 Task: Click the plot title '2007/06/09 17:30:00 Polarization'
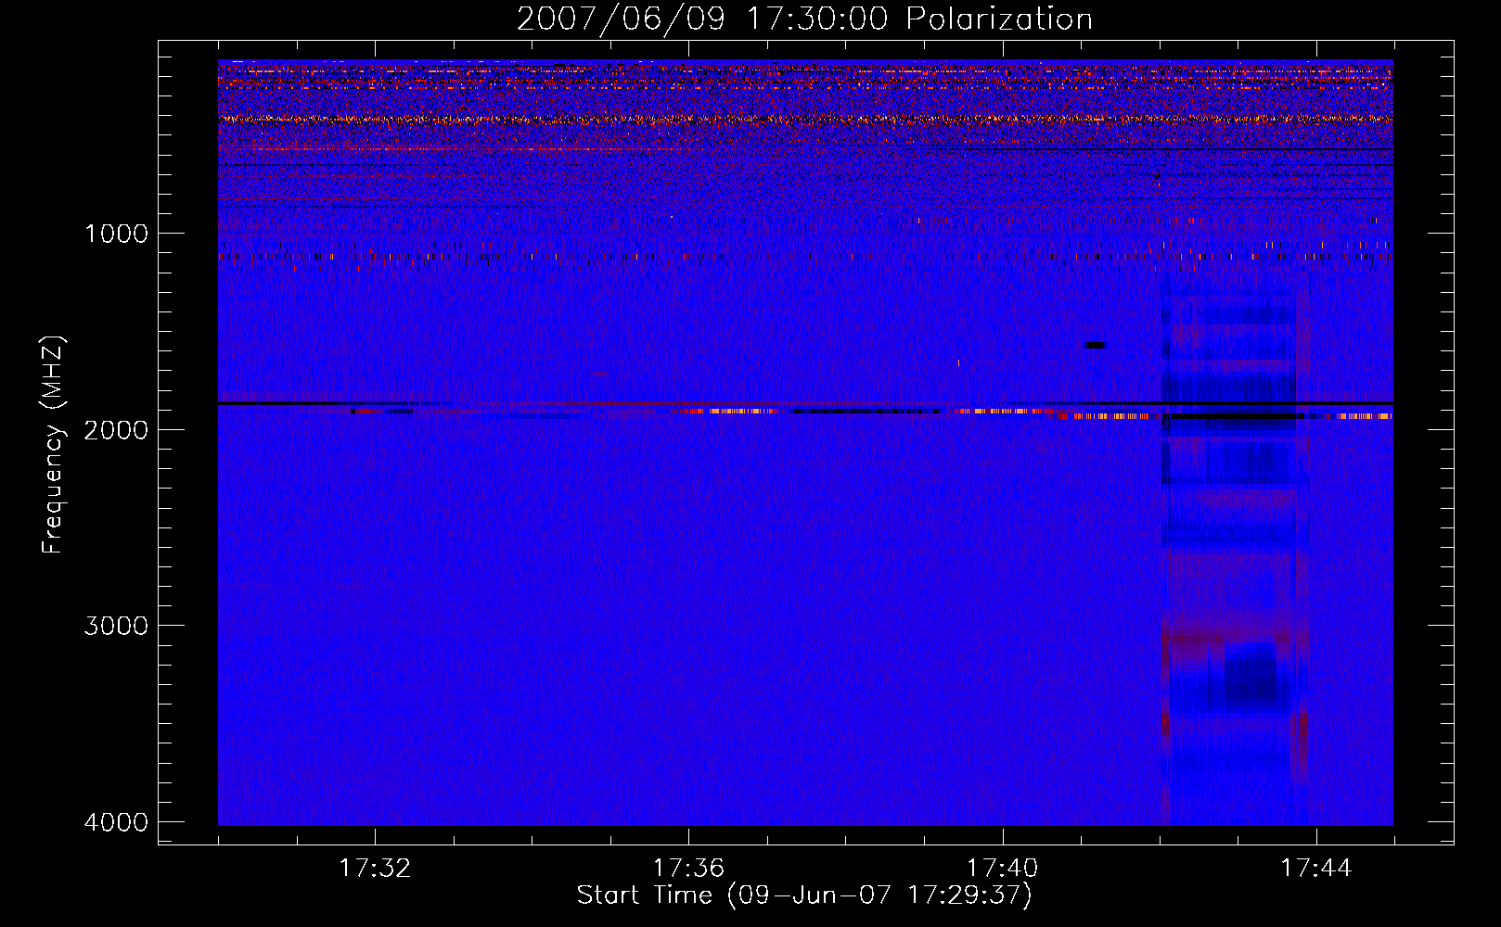(x=804, y=19)
